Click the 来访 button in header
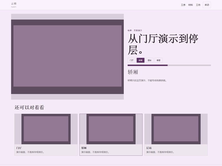The width and height of the screenshot is (222, 166). (207, 5)
